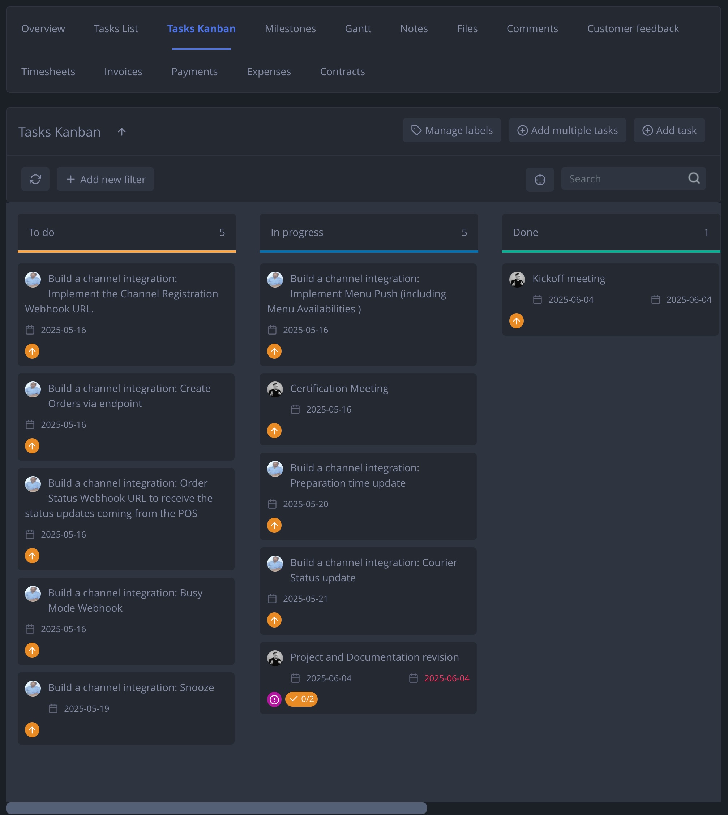Click the calendar icon on Courier Status update
Viewport: 728px width, 815px height.
pyautogui.click(x=273, y=599)
